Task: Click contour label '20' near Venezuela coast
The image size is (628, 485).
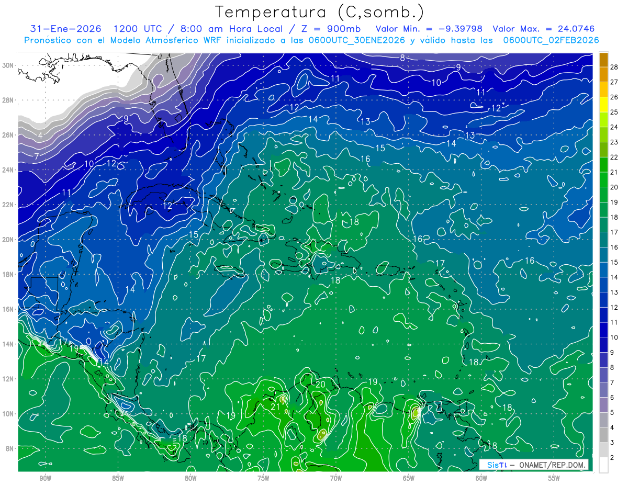Action: (320, 385)
